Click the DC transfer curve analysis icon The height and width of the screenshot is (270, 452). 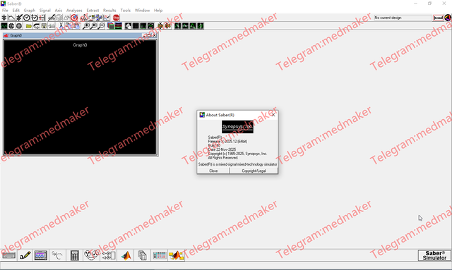(11, 18)
